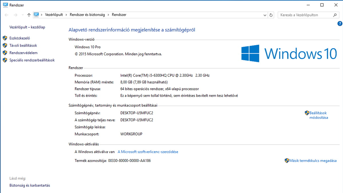343x193 pixels.
Task: Open Eszközkezelő link
Action: (20, 38)
